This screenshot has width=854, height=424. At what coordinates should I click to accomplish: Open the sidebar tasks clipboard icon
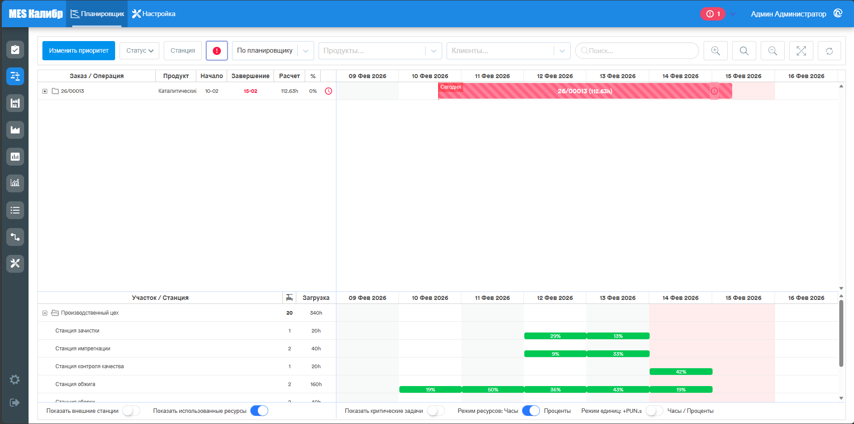pos(15,50)
